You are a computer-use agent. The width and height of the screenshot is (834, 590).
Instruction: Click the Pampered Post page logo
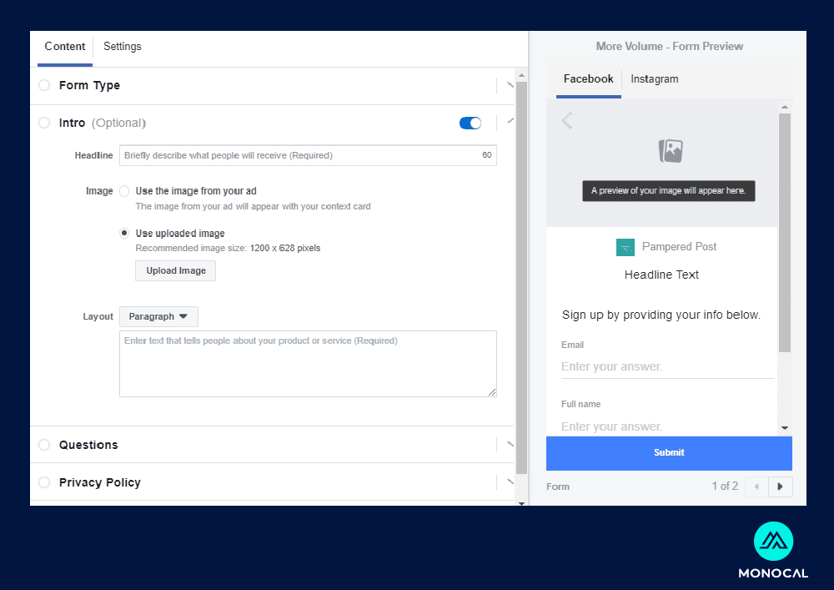625,247
